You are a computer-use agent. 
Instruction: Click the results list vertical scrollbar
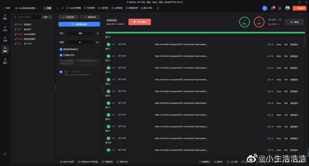[x=304, y=41]
